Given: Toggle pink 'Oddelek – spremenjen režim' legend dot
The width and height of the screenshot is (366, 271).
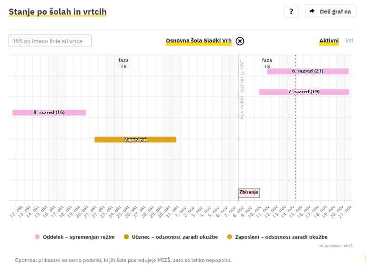Looking at the screenshot, I should (37, 237).
